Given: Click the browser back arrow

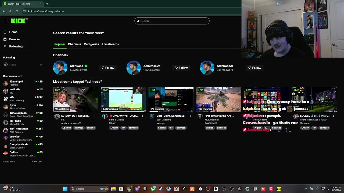Looking at the screenshot, I should tap(4, 11).
